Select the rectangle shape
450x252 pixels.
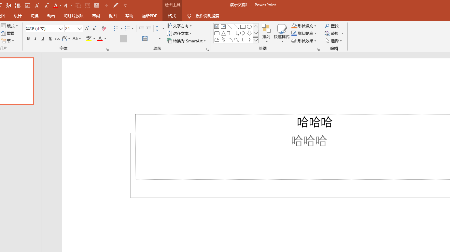(243, 27)
